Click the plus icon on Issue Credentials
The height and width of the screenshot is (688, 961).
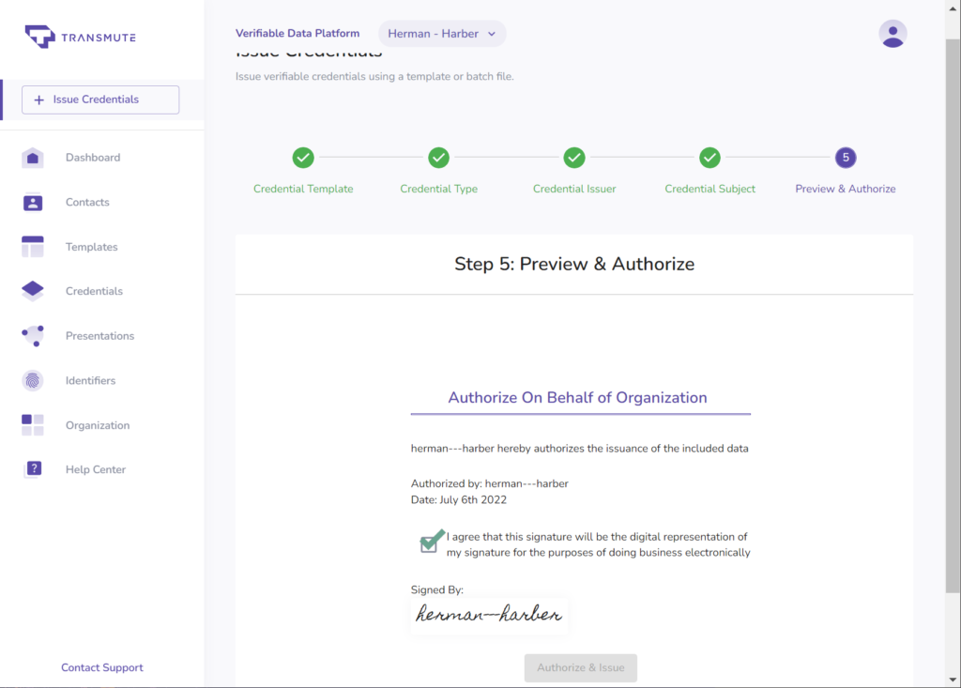[38, 99]
